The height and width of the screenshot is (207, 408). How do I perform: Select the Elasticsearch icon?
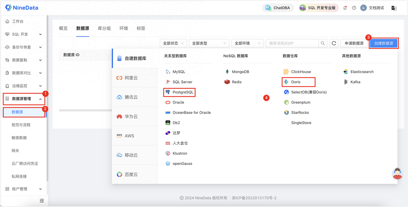tap(347, 72)
